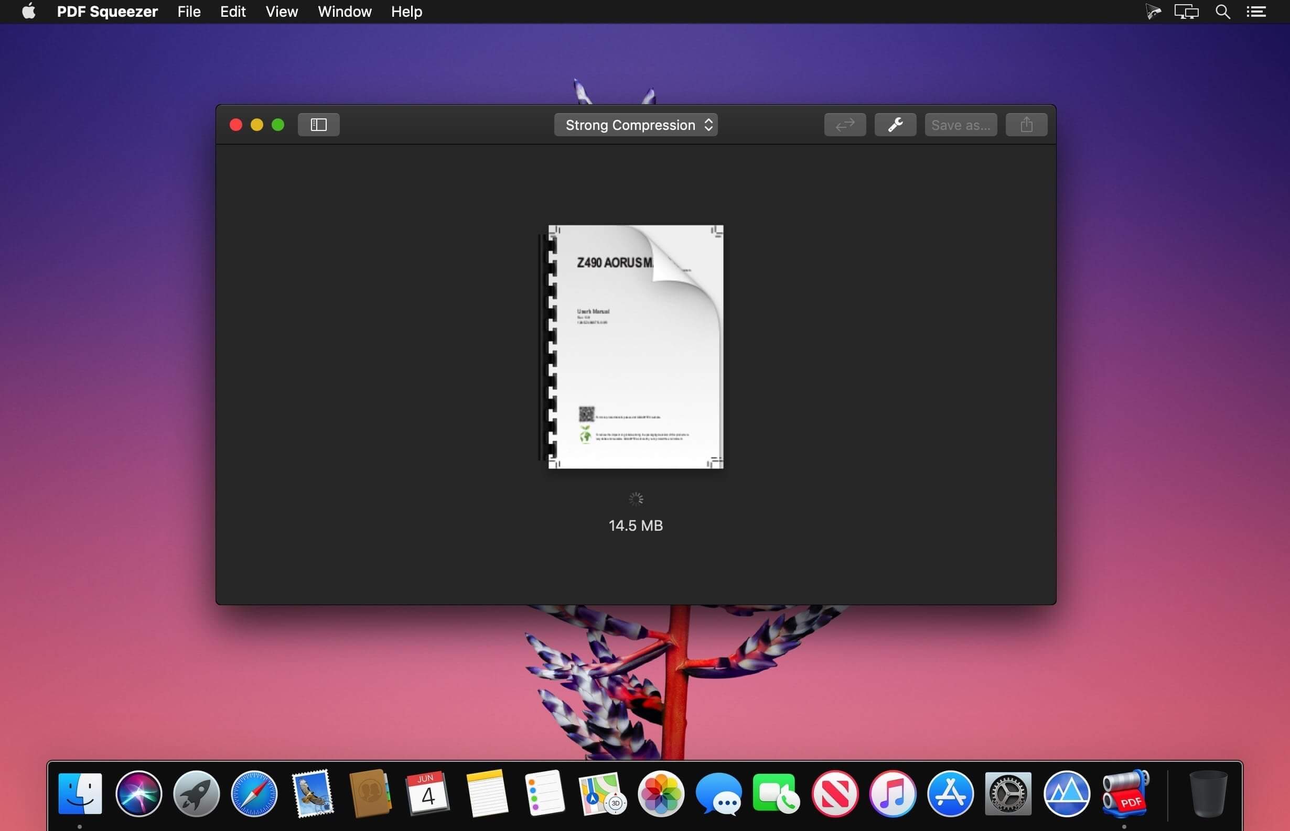Open Spotlight search in the menu bar
This screenshot has height=831, width=1290.
tap(1223, 12)
